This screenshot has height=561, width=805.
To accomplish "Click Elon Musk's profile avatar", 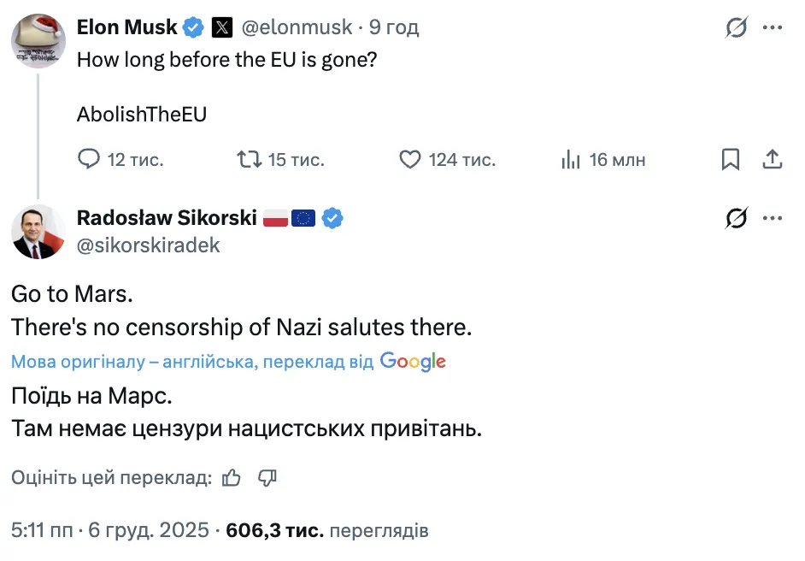I will coord(38,38).
